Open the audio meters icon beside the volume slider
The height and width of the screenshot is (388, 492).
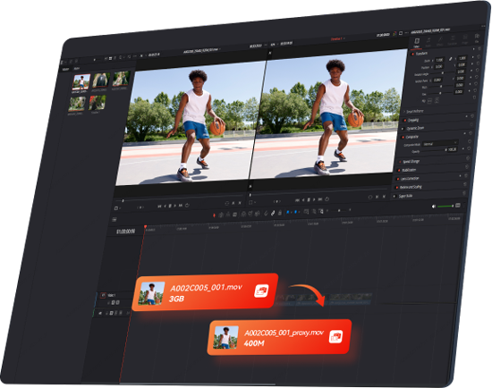[x=458, y=206]
